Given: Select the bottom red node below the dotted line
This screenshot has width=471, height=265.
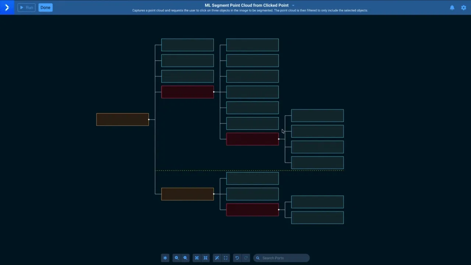Looking at the screenshot, I should pyautogui.click(x=252, y=209).
